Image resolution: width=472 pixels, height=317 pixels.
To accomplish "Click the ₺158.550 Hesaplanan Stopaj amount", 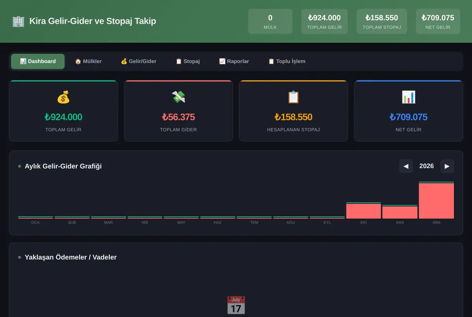I will tap(293, 117).
